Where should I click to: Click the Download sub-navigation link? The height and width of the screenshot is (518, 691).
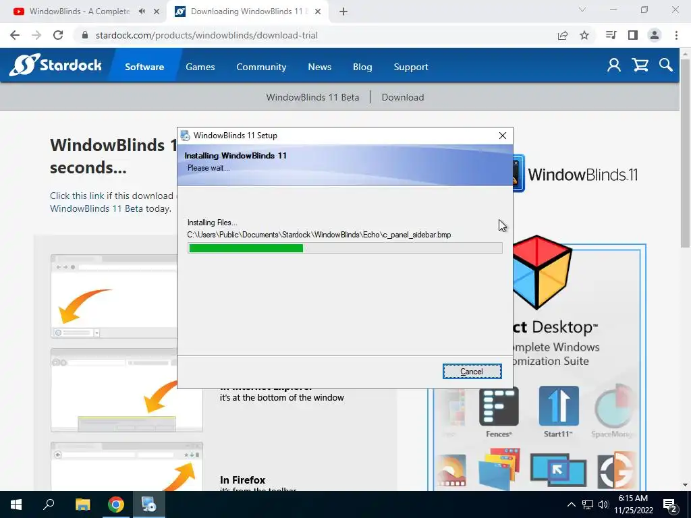coord(403,97)
